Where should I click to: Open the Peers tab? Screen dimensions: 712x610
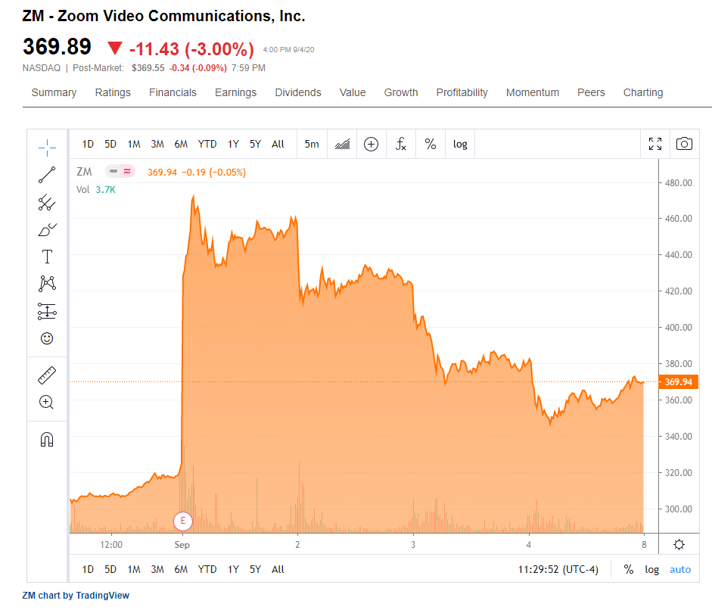(591, 92)
